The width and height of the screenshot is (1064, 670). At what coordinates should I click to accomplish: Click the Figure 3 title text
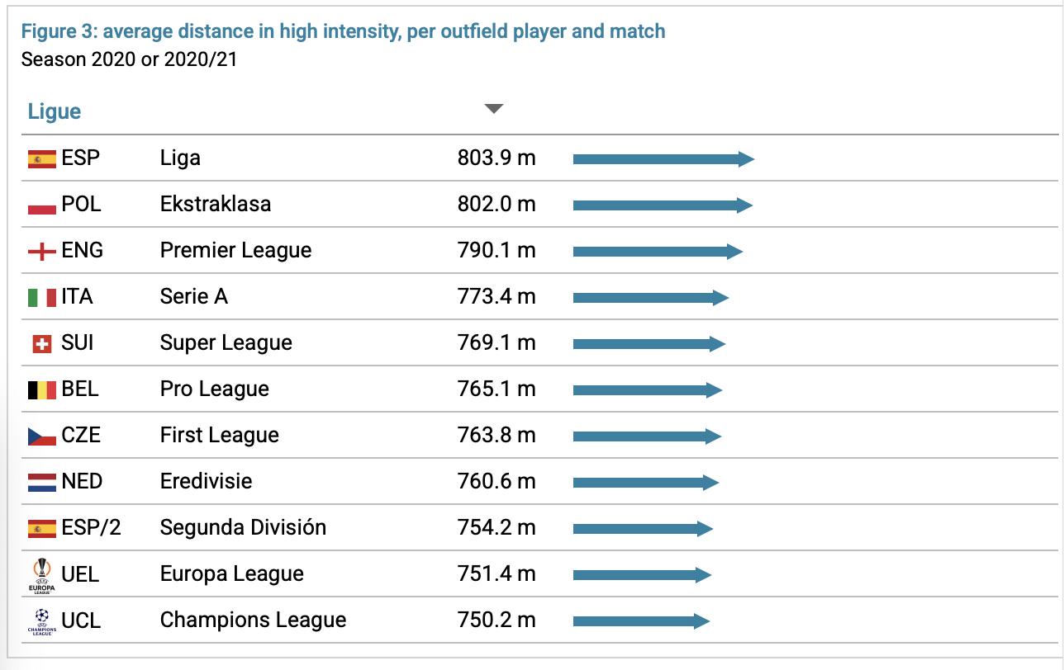pyautogui.click(x=343, y=32)
